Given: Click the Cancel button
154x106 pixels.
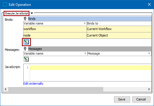Looking at the screenshot, I should (141, 99).
